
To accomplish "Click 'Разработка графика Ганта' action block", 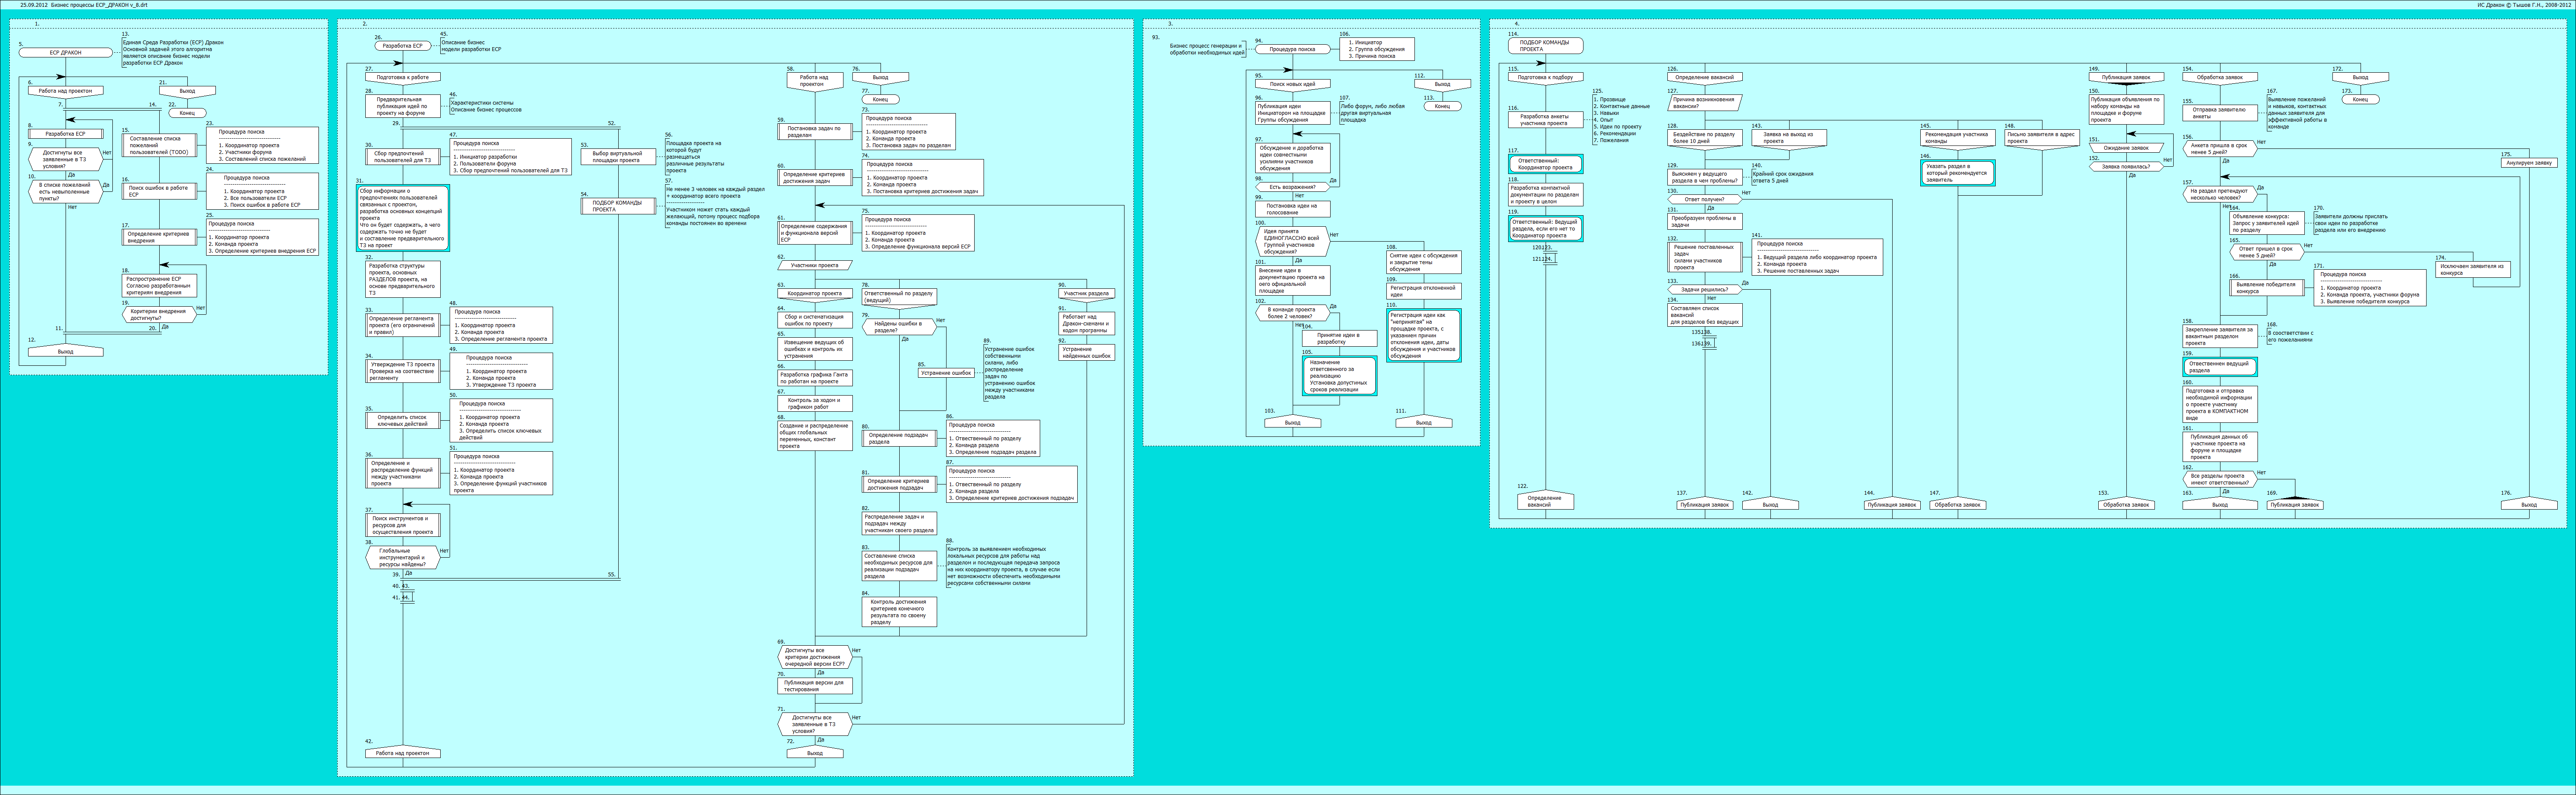I will click(x=815, y=378).
